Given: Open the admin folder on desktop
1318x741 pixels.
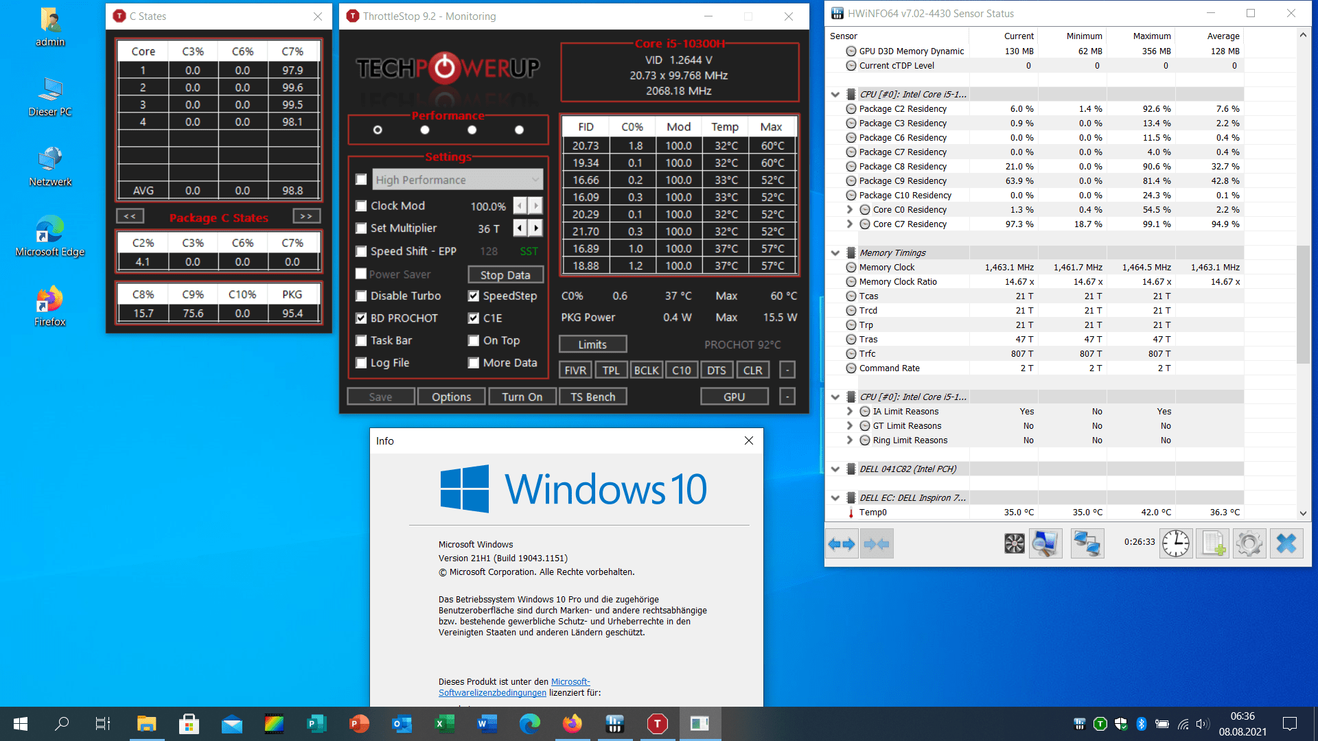Looking at the screenshot, I should click(50, 27).
